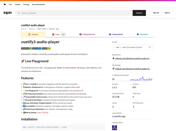
Task: Click the downloads badge
Action: pyautogui.click(x=26, y=48)
